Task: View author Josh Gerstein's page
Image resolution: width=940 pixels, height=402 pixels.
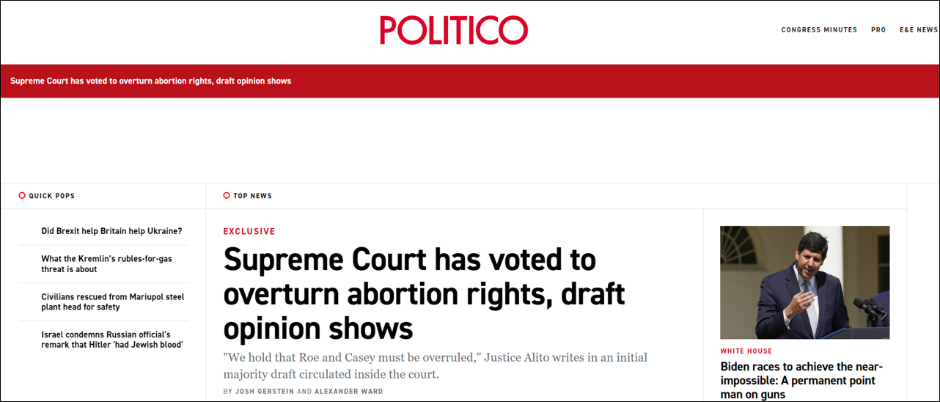Action: coord(264,392)
